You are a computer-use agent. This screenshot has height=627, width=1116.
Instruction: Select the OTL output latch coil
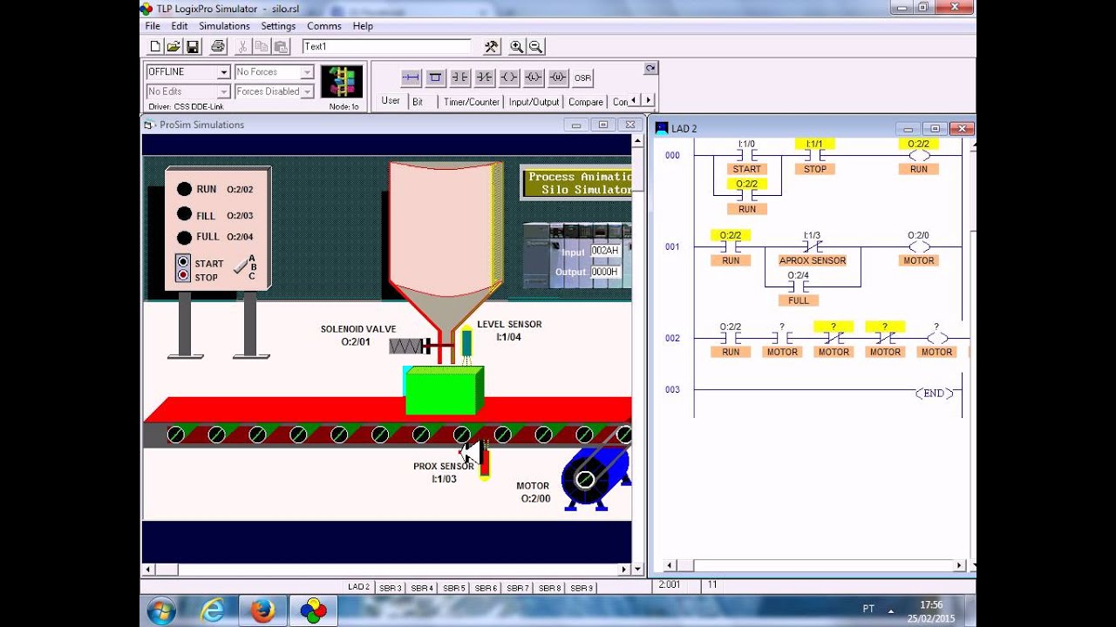point(534,78)
